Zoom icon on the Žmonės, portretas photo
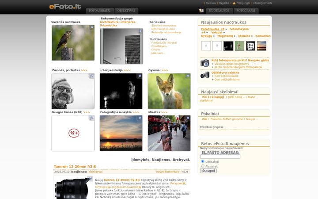This screenshot has height=199, width=318. [x=92, y=76]
